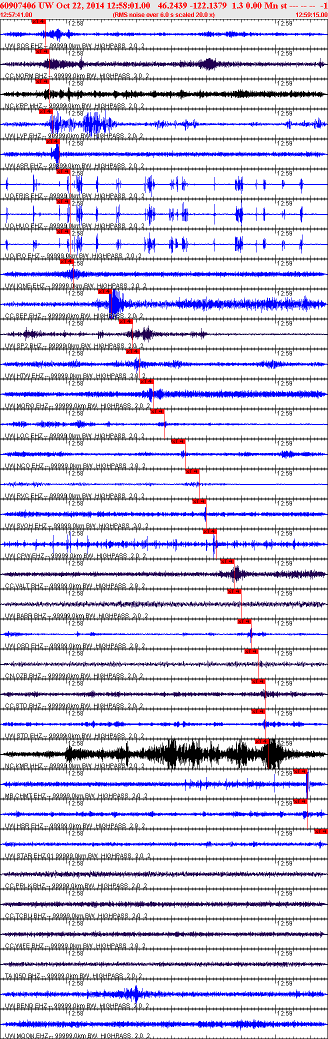Click the station label 'UO IRO EHZ'

(22, 256)
